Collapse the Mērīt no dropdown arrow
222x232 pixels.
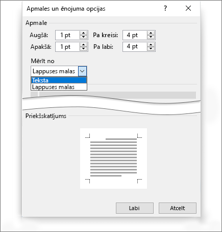click(x=83, y=71)
